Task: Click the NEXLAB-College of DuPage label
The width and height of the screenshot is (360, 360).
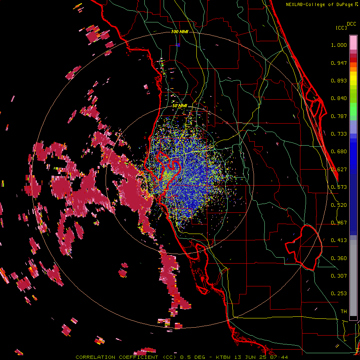Action: pyautogui.click(x=320, y=4)
